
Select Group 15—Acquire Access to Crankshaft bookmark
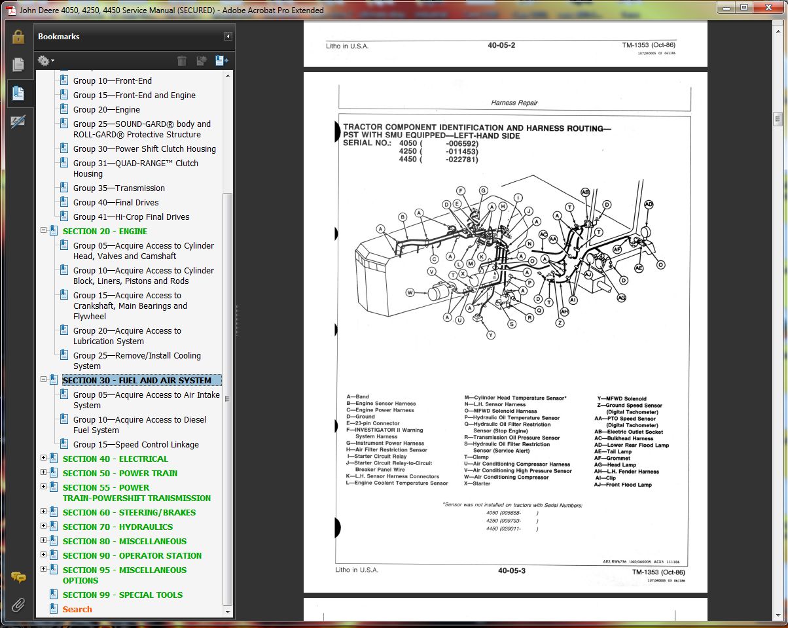(130, 305)
